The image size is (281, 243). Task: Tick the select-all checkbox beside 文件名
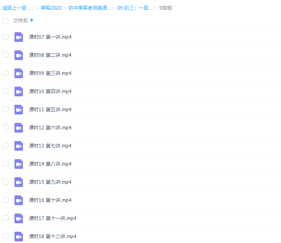click(6, 21)
